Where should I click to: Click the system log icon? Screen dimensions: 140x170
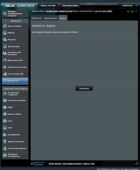point(5,148)
